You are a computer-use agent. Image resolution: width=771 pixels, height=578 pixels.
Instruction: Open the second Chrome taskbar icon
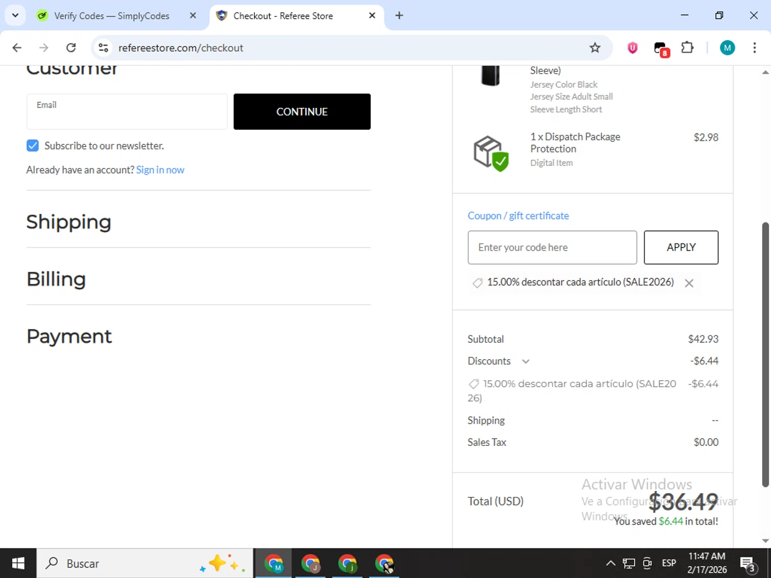tap(310, 564)
